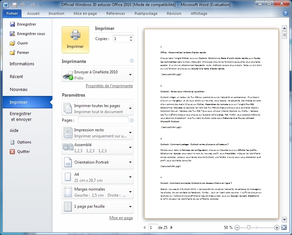Select Nouveau in the sidebar

point(28,90)
